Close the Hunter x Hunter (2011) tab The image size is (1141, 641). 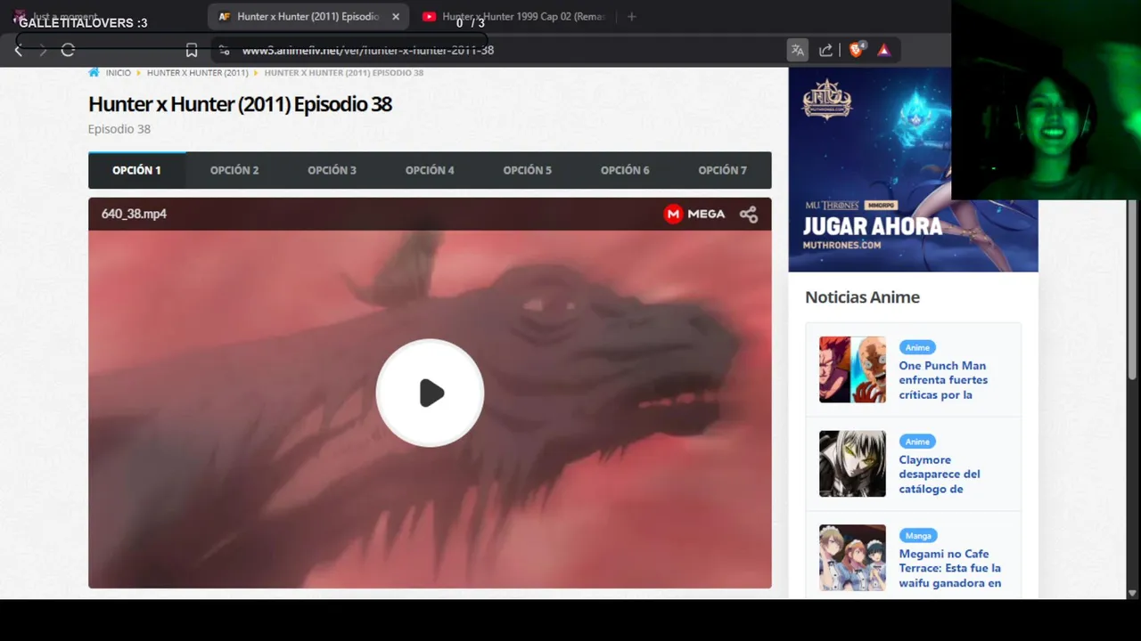click(396, 17)
